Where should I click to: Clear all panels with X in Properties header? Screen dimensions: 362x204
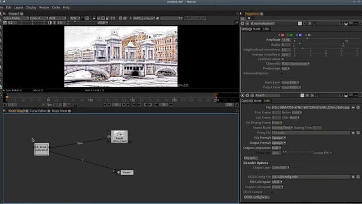pos(249,18)
